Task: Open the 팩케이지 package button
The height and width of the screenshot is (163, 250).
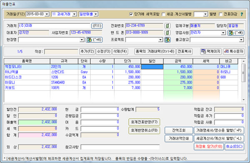Action: pyautogui.click(x=211, y=51)
